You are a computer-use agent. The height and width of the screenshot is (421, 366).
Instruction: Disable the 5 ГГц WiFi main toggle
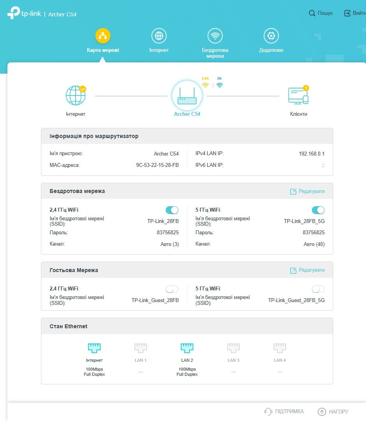(x=318, y=210)
